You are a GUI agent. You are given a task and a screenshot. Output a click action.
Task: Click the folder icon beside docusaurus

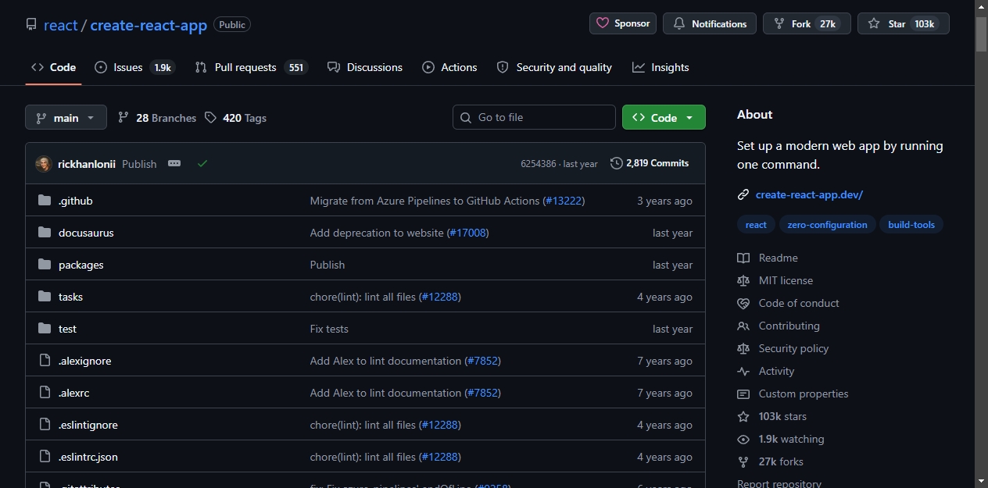click(45, 233)
